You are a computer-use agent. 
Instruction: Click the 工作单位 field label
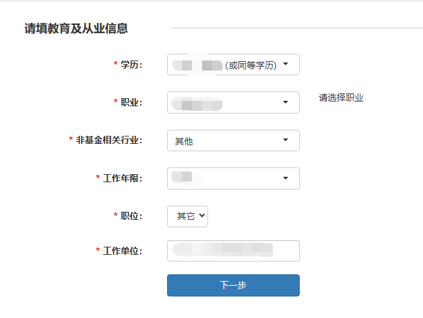pos(123,251)
